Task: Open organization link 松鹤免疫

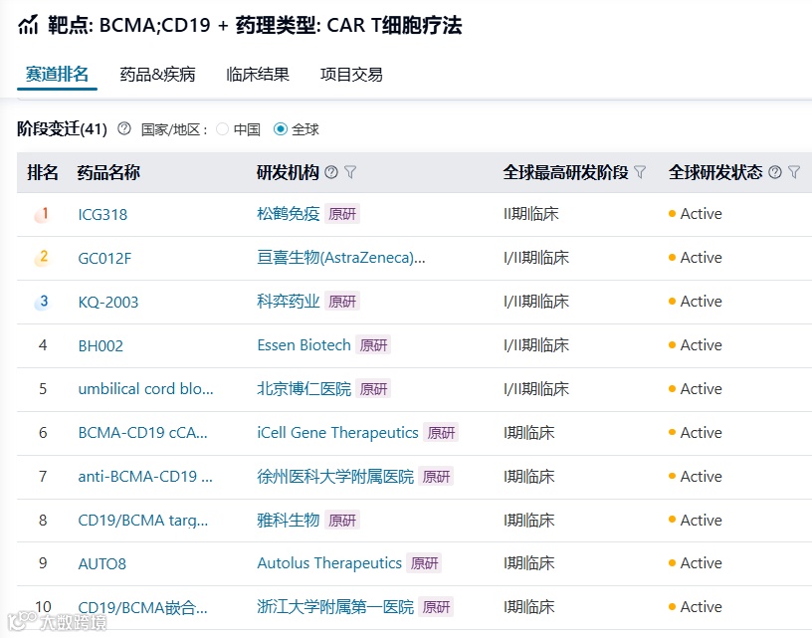Action: coord(289,214)
